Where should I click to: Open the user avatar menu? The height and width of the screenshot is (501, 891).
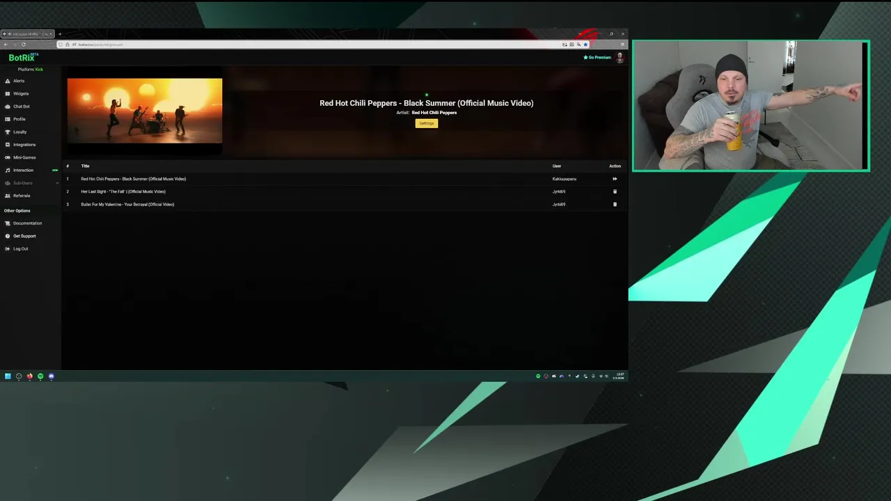pos(620,58)
